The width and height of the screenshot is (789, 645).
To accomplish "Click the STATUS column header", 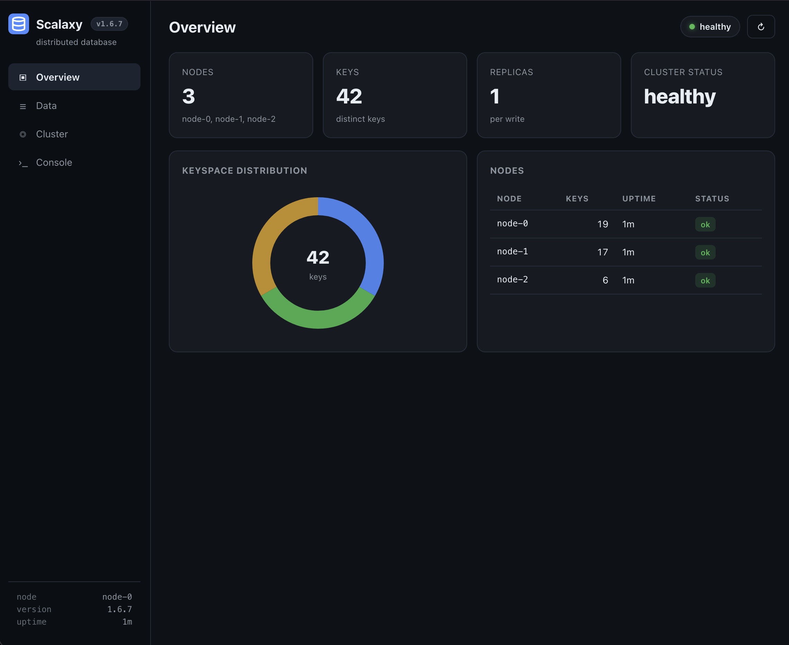I will click(x=712, y=199).
